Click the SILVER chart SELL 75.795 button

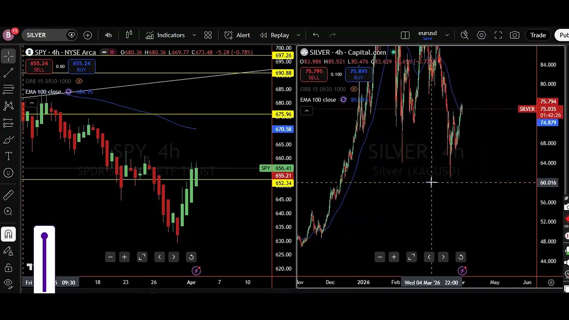(314, 74)
